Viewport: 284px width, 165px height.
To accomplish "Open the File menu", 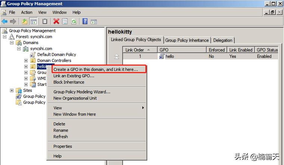I will 12,12.
